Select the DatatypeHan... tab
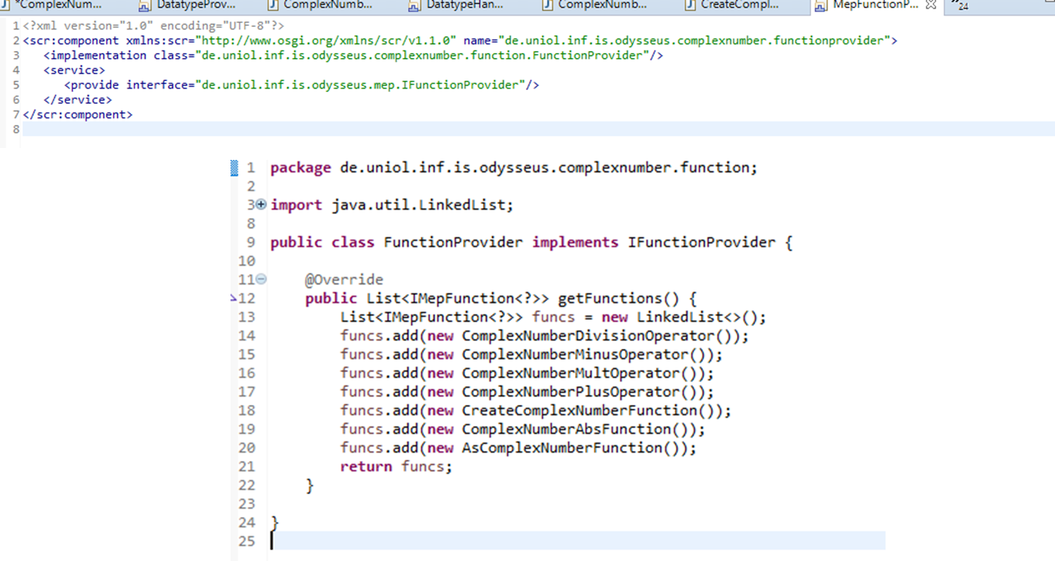The image size is (1055, 561). (464, 5)
